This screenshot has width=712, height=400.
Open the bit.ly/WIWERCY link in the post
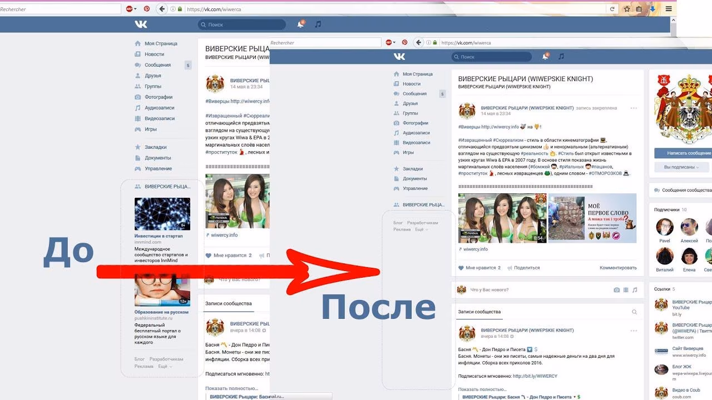pos(535,376)
